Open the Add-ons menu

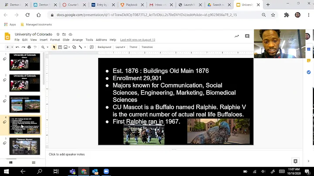(101, 40)
